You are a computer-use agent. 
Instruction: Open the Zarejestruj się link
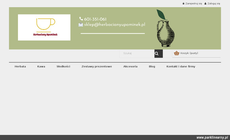point(193,3)
